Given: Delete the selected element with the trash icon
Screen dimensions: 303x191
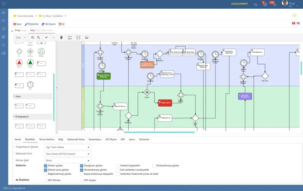Looking at the screenshot, I should coord(61,37).
